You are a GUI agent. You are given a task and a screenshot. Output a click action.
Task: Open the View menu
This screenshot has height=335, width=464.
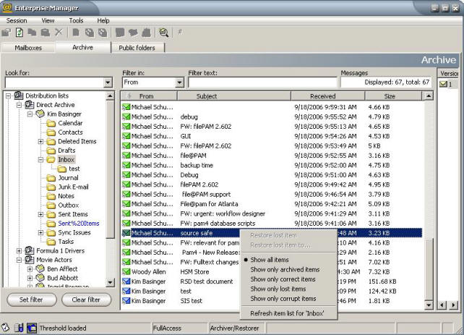tap(48, 21)
